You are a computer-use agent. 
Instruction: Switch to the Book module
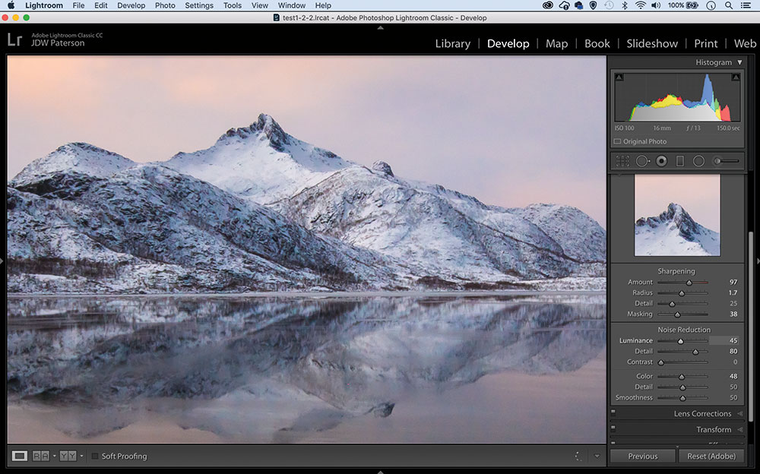click(x=597, y=43)
